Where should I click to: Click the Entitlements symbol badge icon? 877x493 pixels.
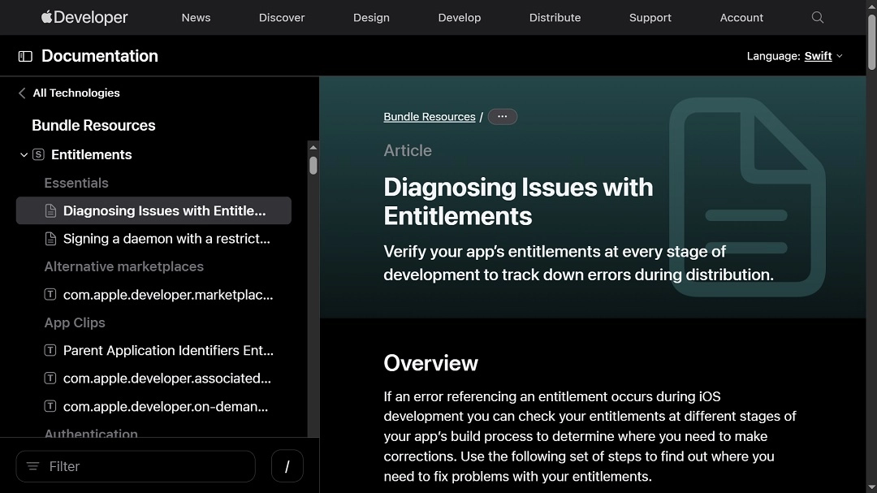pyautogui.click(x=39, y=154)
